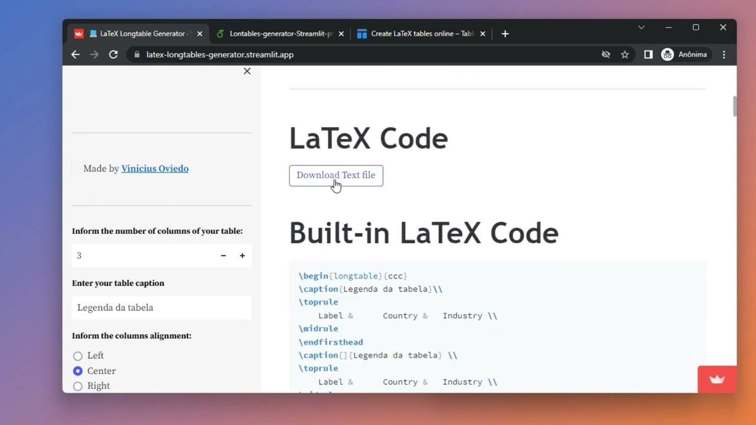Click the browser back arrow

click(x=75, y=54)
